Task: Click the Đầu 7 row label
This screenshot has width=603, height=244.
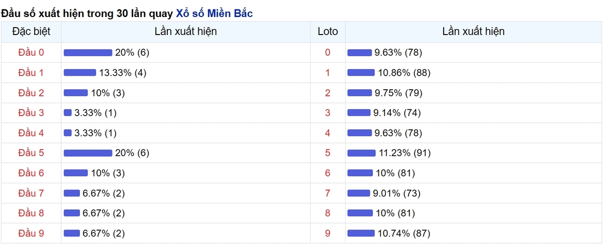Action: (31, 193)
